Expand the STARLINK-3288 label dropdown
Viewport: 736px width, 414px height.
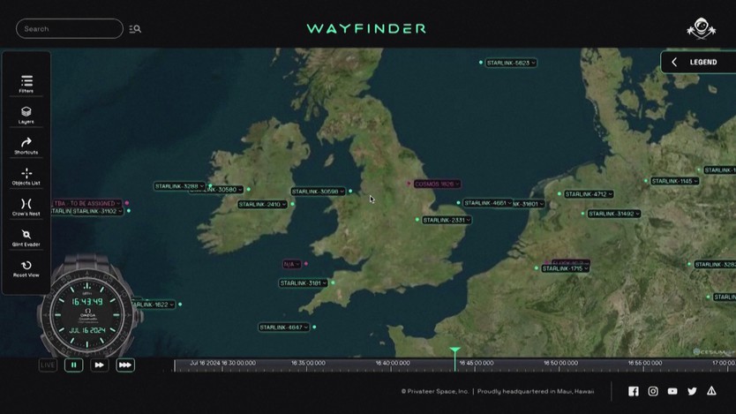(x=201, y=186)
